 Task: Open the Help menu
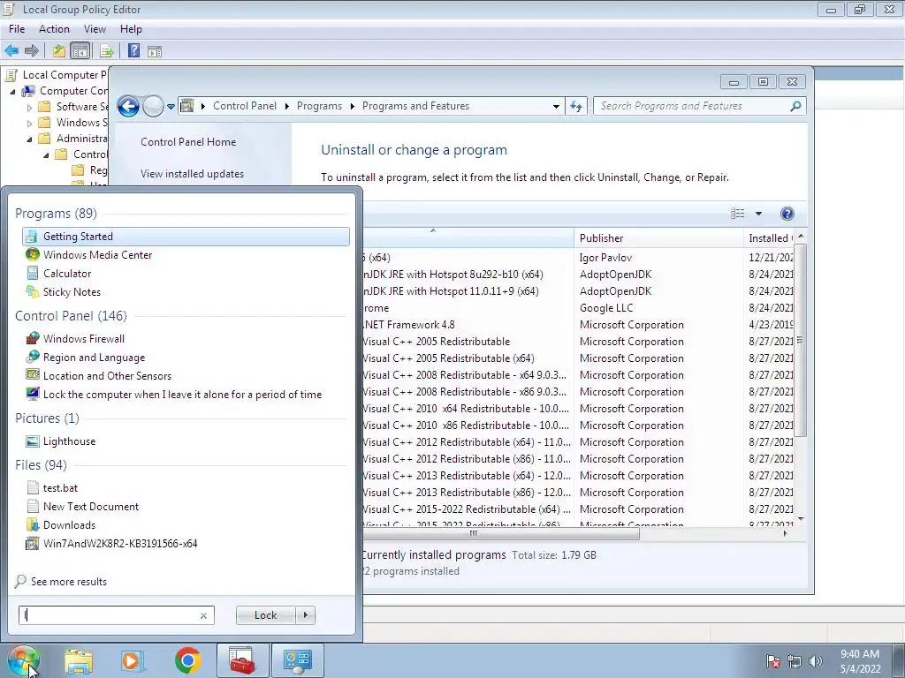click(x=131, y=29)
